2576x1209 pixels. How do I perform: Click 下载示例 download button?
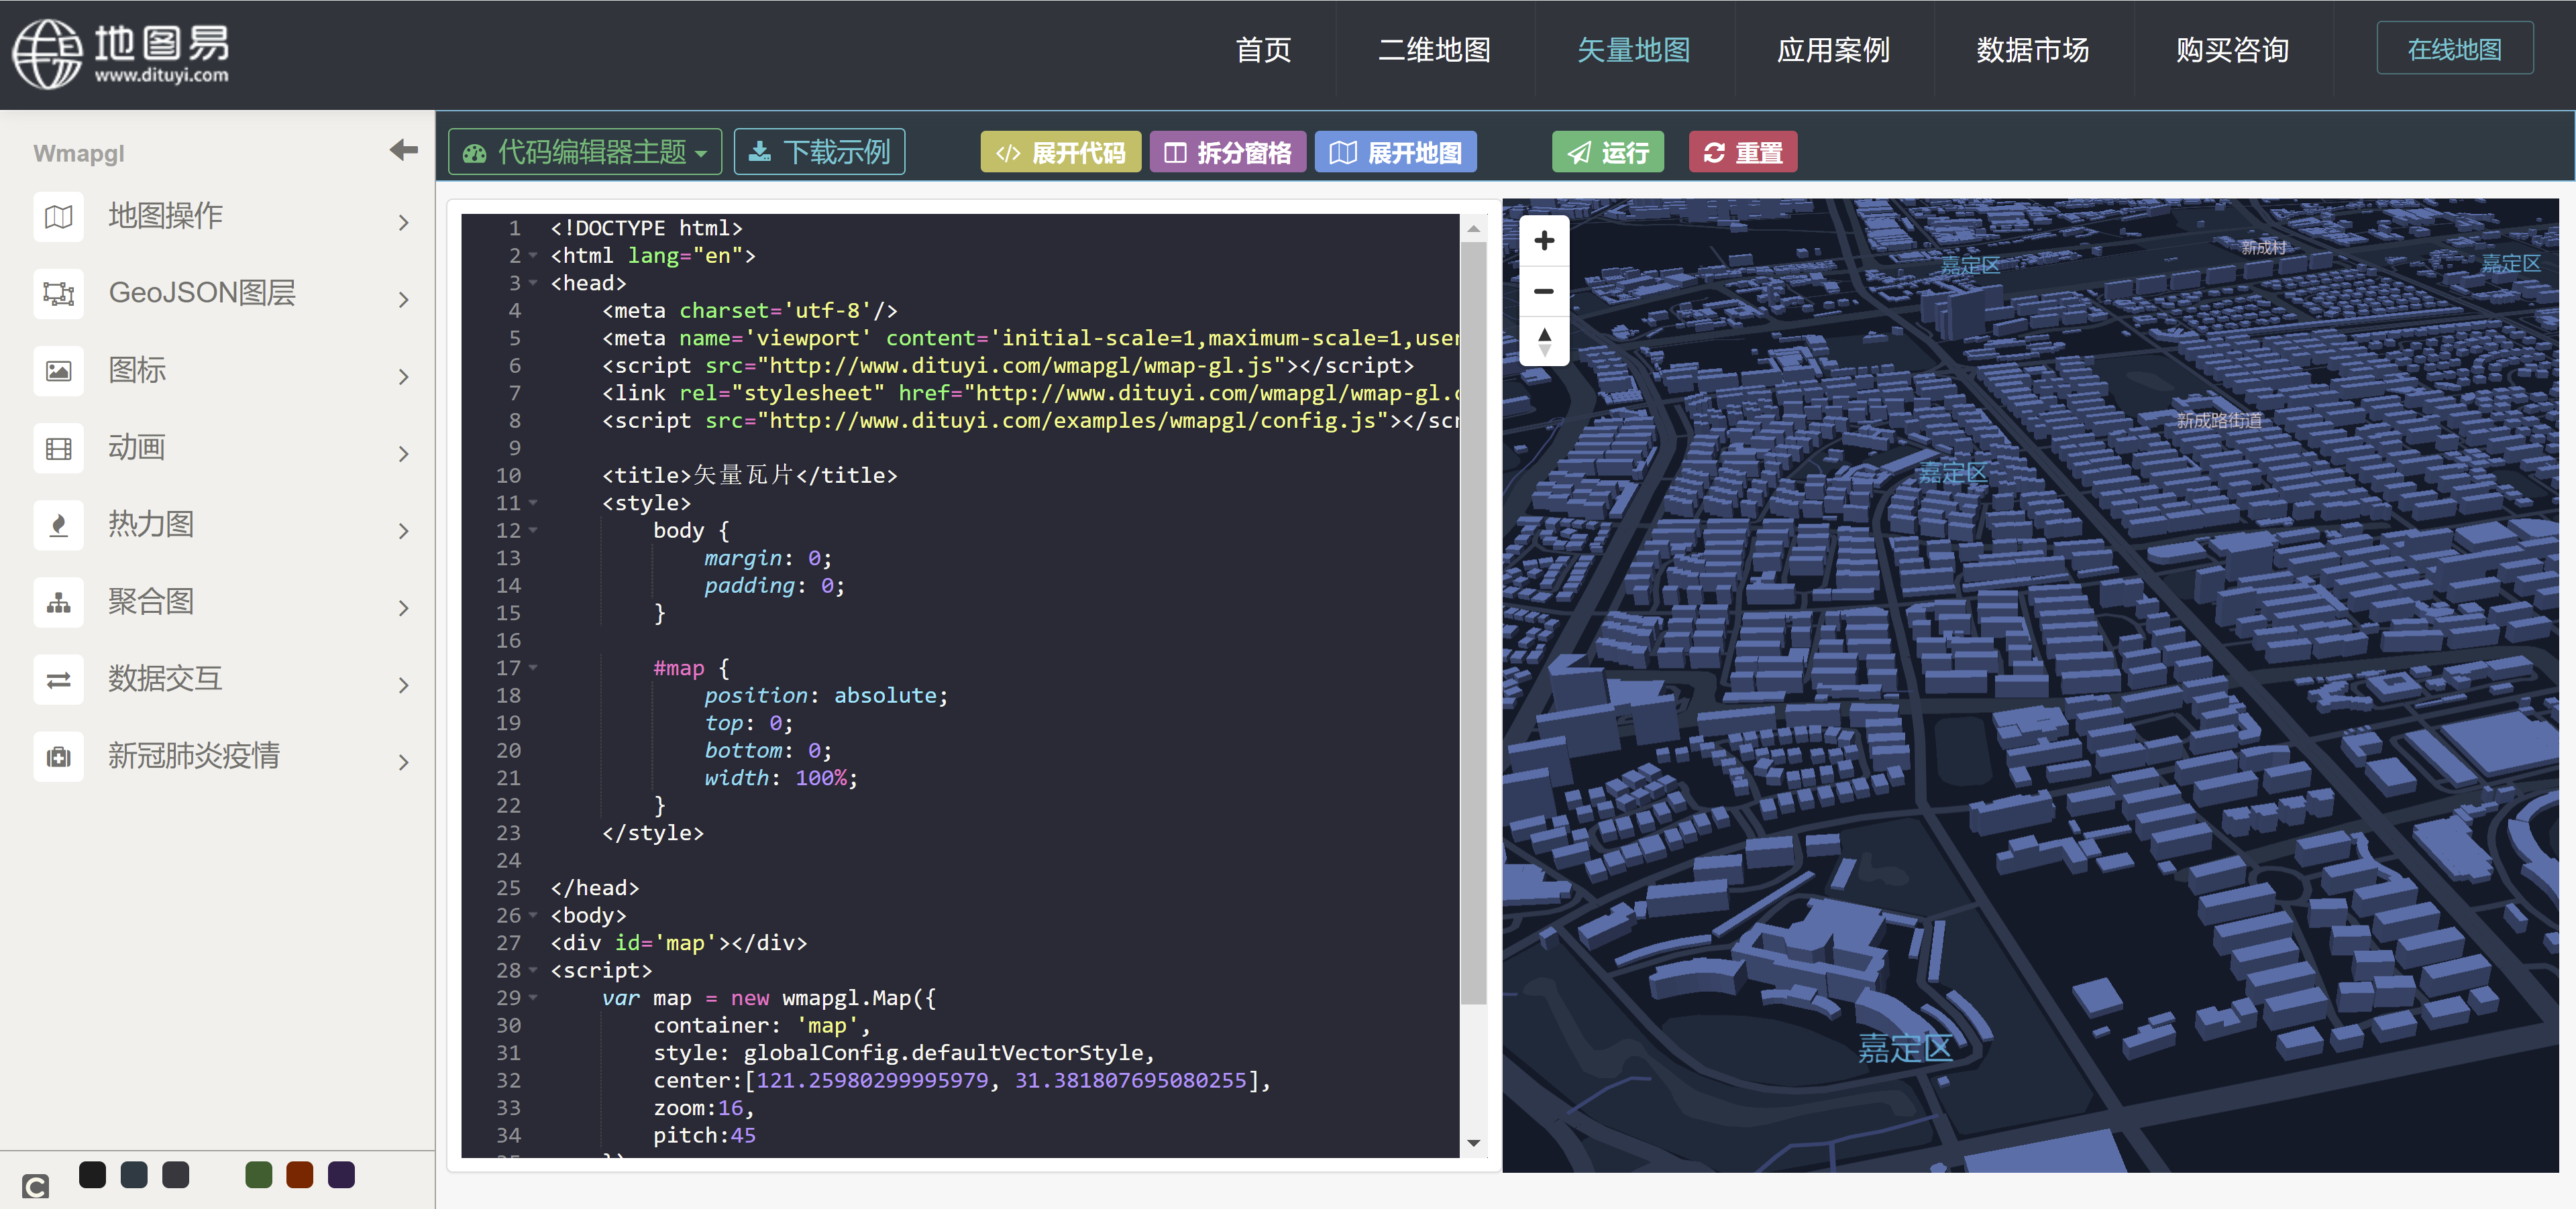click(820, 152)
